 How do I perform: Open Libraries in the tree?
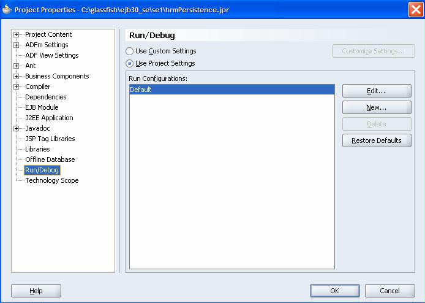[x=37, y=149]
